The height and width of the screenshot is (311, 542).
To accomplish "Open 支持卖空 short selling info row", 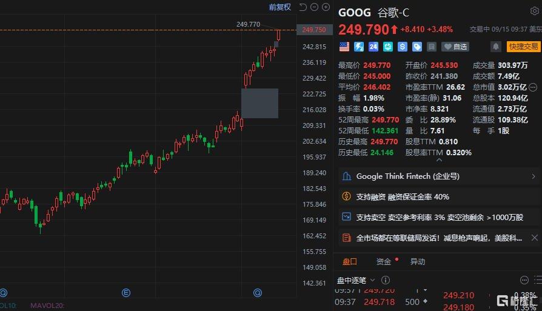I will [x=438, y=217].
